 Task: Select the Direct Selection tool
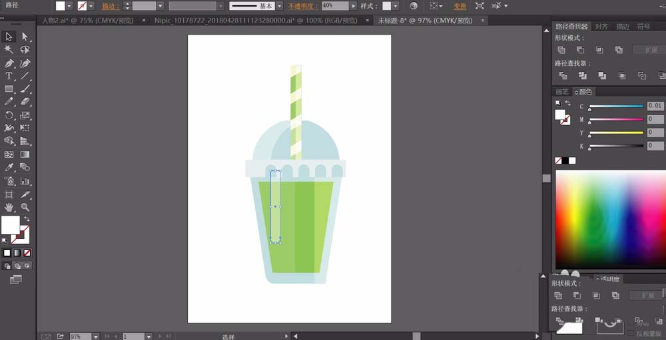[x=25, y=37]
